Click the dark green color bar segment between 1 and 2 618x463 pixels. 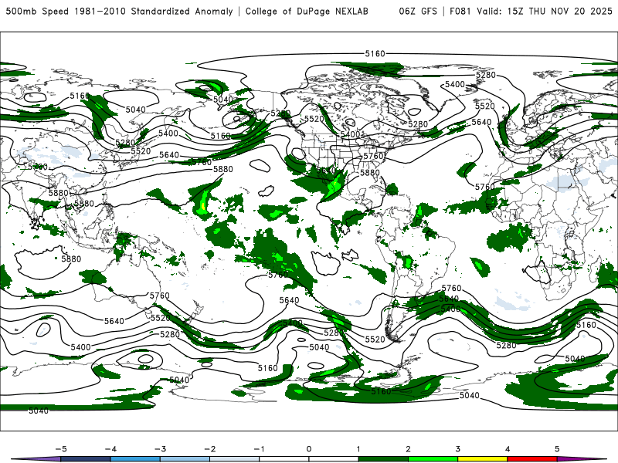[383, 459]
